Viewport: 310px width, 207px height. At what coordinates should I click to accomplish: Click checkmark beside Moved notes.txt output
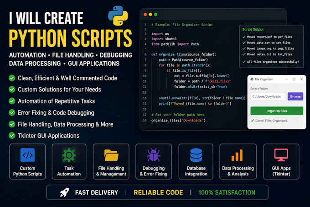point(244,54)
